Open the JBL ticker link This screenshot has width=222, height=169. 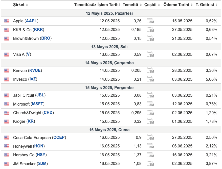tap(40, 95)
